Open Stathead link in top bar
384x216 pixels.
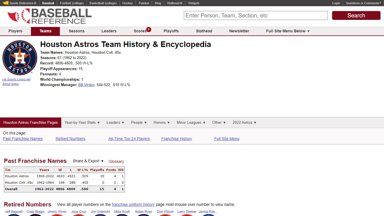tap(175, 3)
